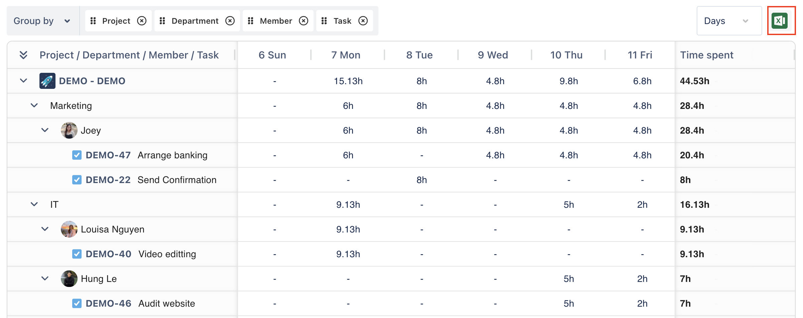Click the DEMO-22 task type checkbox icon
The width and height of the screenshot is (803, 318).
tap(77, 180)
